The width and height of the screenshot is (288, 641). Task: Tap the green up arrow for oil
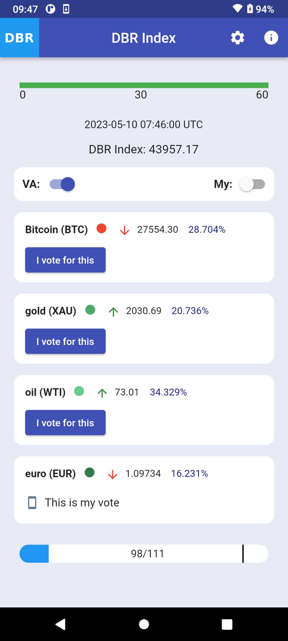[102, 393]
